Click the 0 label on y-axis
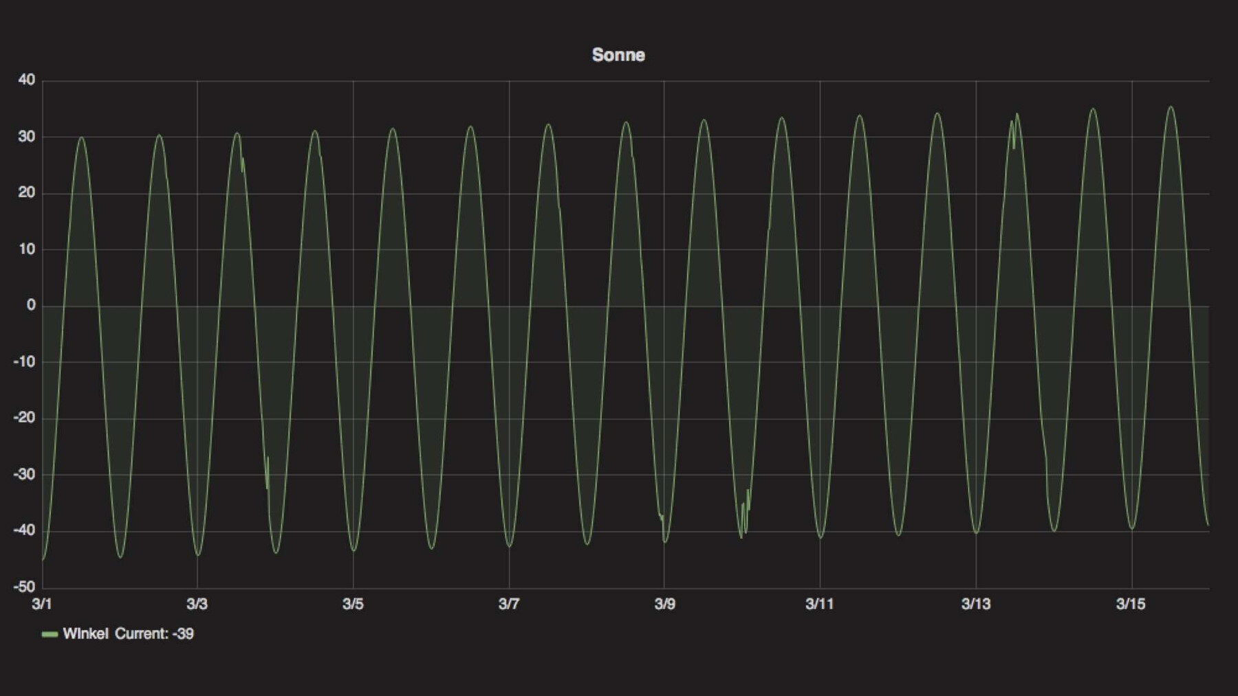This screenshot has width=1238, height=696. [x=31, y=305]
